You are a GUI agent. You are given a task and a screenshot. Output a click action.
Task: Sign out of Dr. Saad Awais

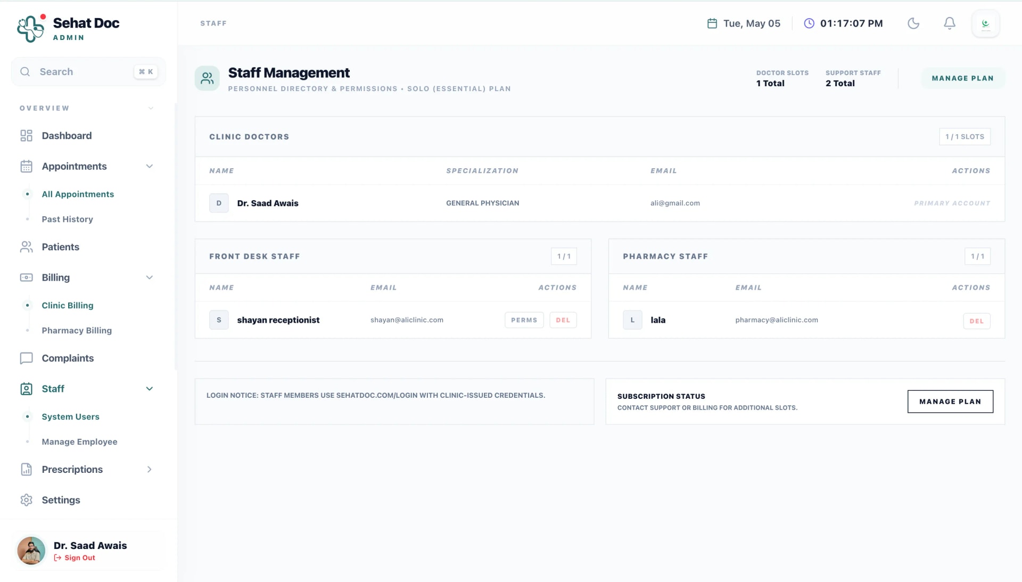[x=75, y=558]
